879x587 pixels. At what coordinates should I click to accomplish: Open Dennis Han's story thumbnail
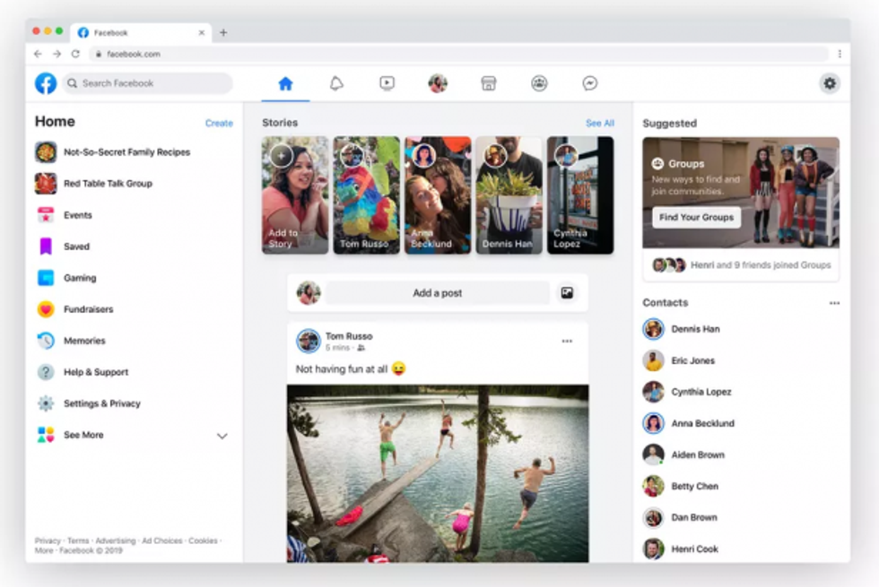(509, 194)
